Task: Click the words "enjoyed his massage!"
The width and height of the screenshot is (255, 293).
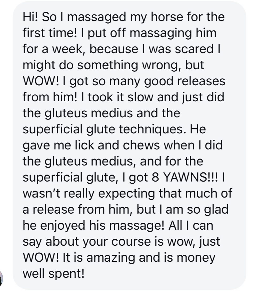Action: (102, 226)
